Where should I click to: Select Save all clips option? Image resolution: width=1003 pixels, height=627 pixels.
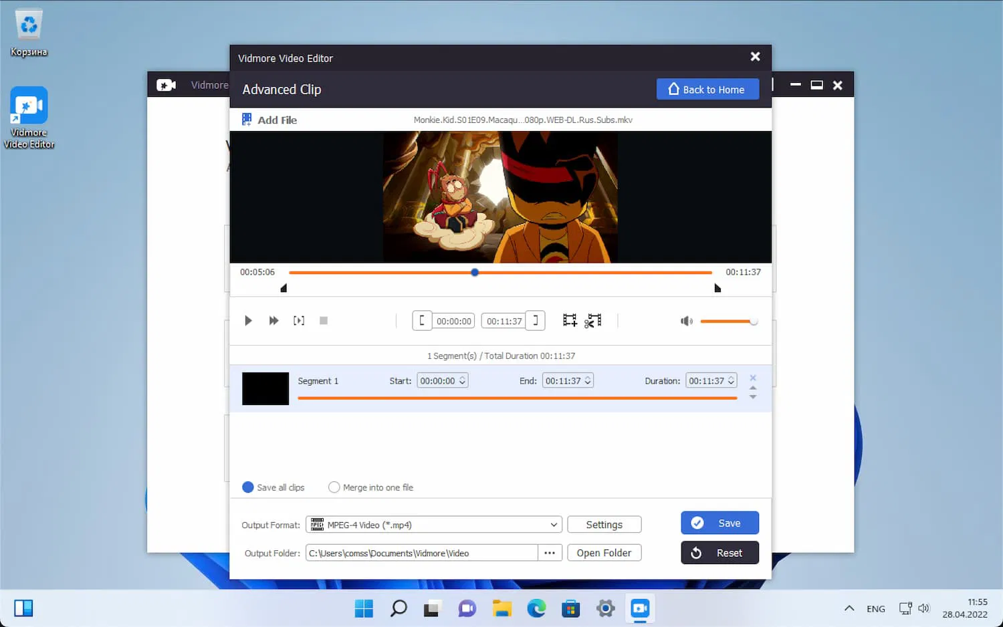[x=273, y=487]
